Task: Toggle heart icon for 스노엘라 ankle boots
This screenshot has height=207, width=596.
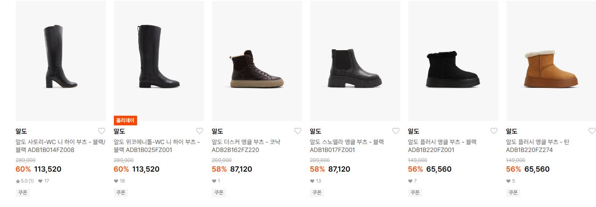Action: (396, 131)
